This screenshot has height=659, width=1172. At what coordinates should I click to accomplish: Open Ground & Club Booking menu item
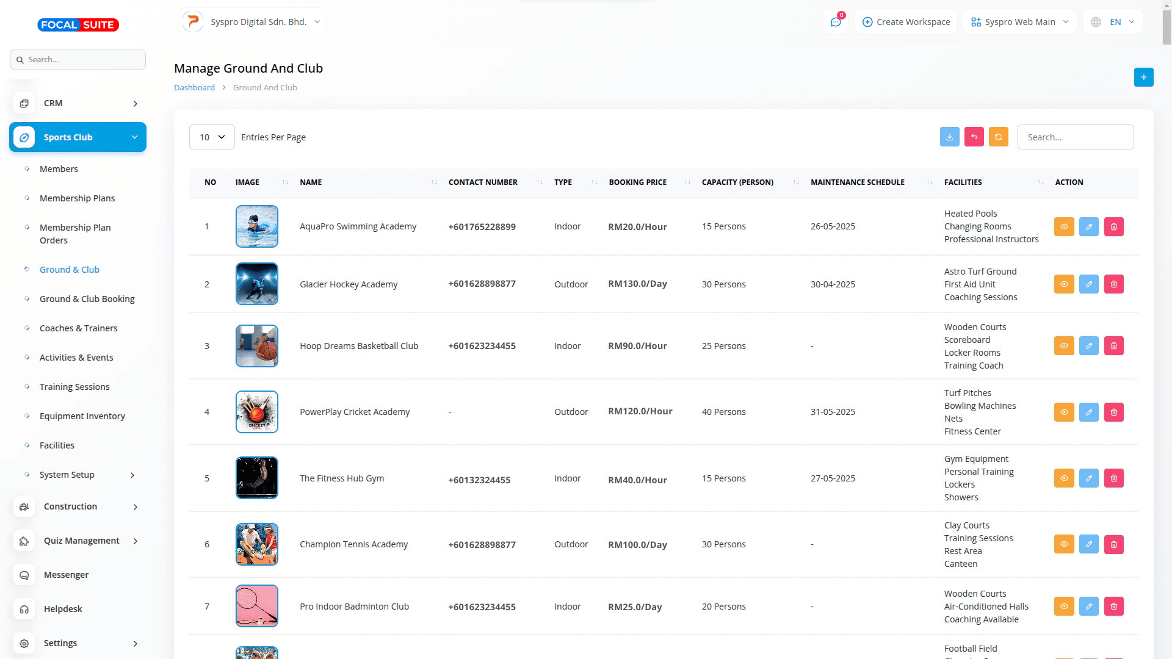click(x=87, y=299)
